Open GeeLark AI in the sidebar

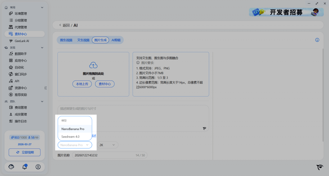22,41
